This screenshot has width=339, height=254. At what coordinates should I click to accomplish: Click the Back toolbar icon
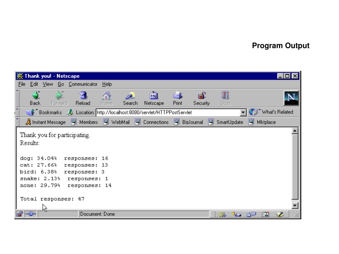click(35, 98)
